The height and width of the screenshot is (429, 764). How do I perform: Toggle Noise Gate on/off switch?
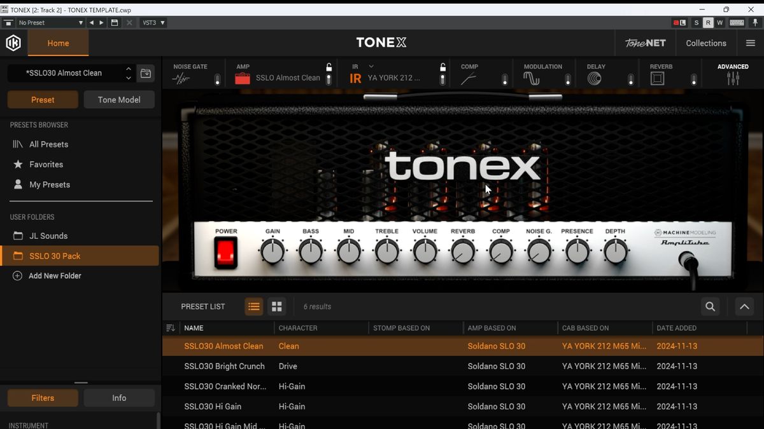[x=217, y=79]
